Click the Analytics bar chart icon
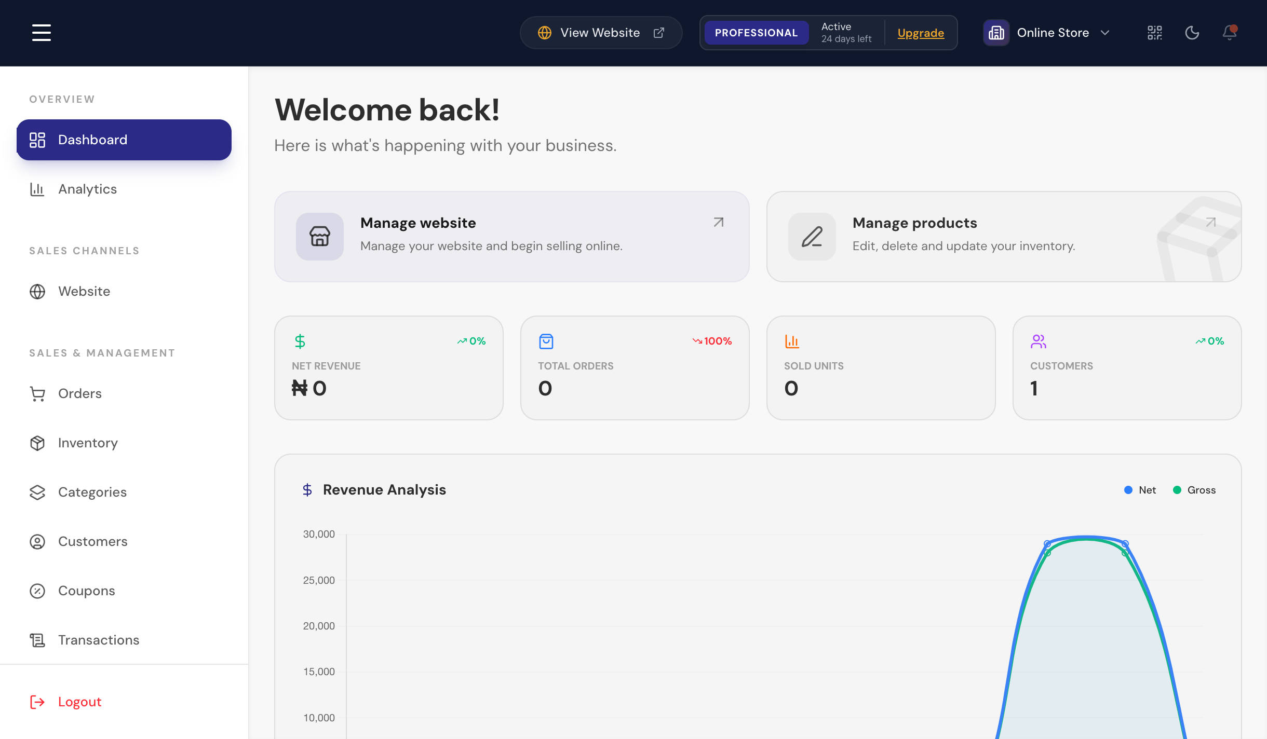1267x739 pixels. [37, 189]
